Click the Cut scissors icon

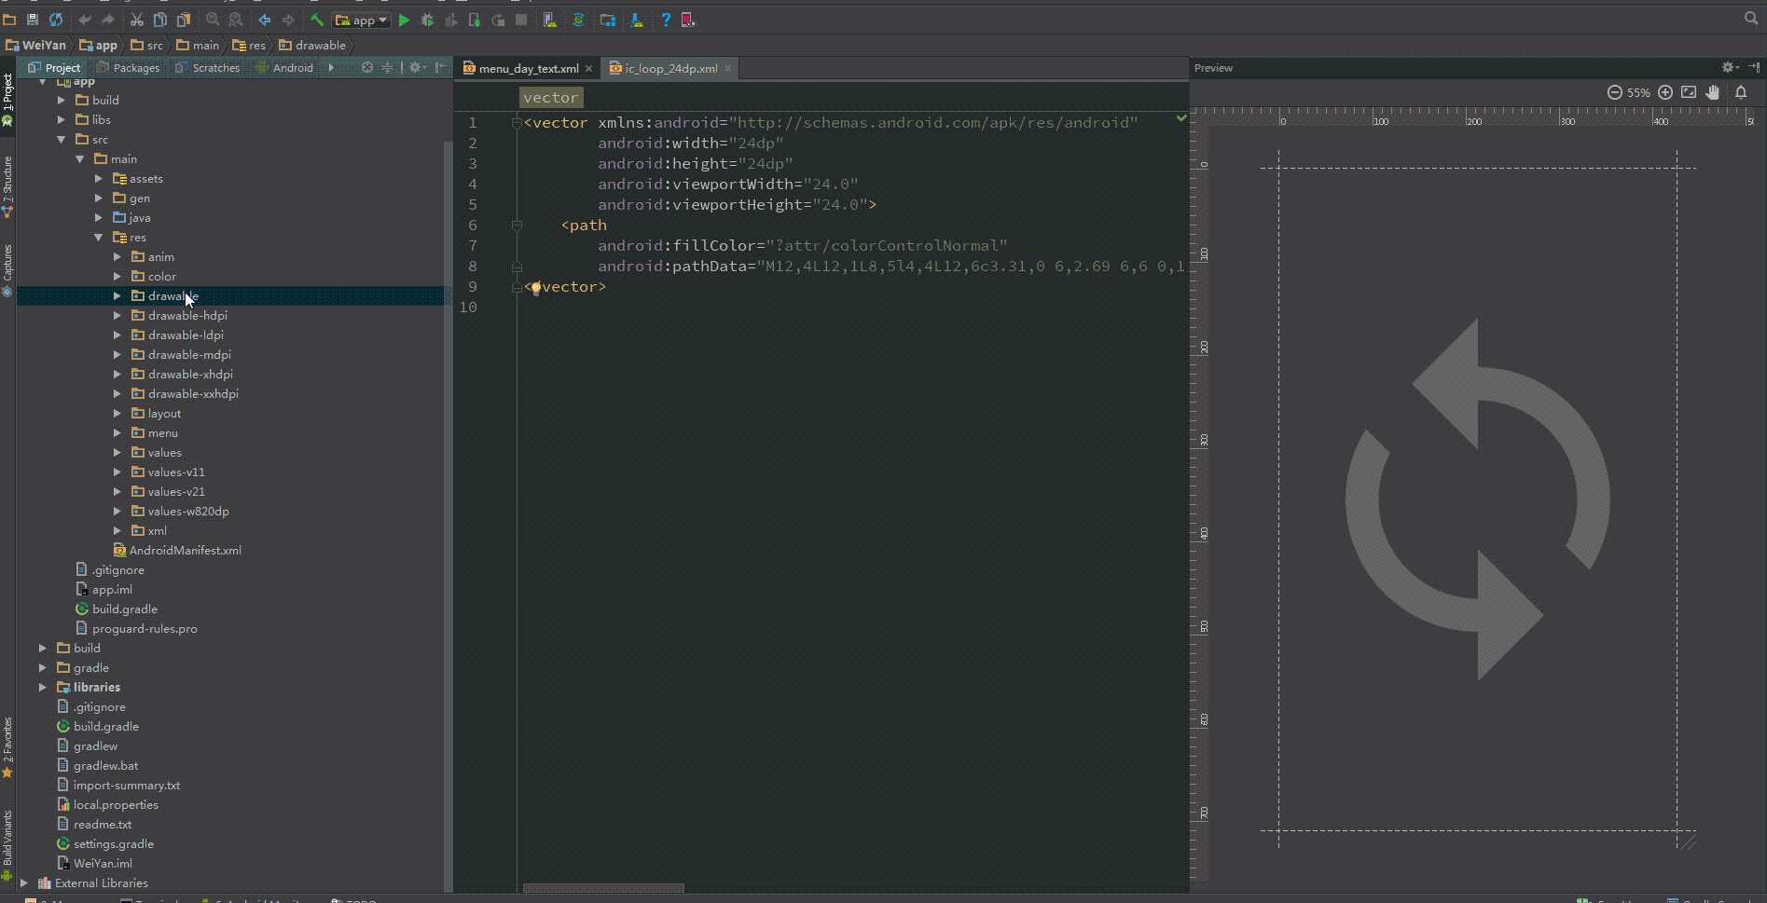[x=137, y=20]
